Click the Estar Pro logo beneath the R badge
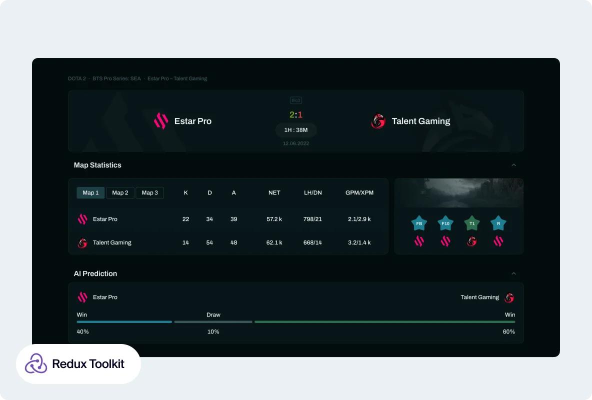Image resolution: width=592 pixels, height=400 pixels. (x=498, y=241)
